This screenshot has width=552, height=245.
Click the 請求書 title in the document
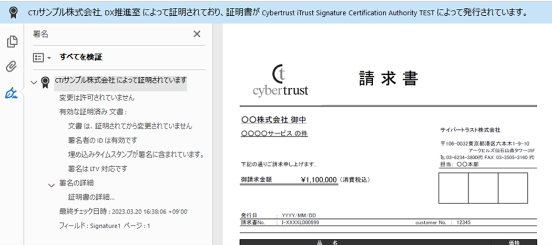pyautogui.click(x=389, y=78)
